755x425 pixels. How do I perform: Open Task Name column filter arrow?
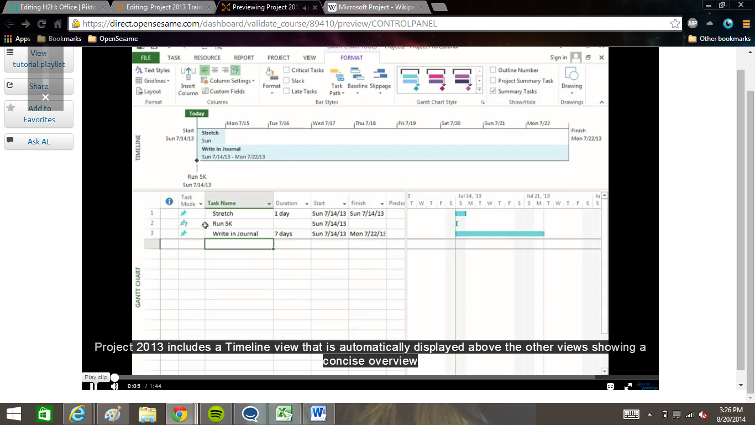click(x=269, y=204)
